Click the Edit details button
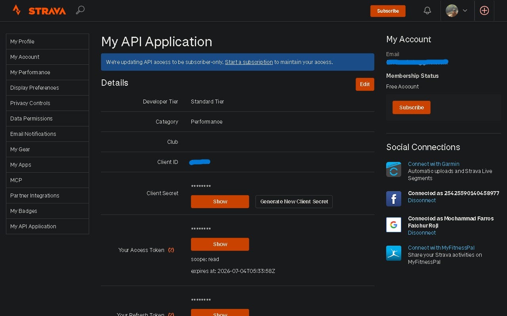The image size is (507, 316). [x=365, y=84]
